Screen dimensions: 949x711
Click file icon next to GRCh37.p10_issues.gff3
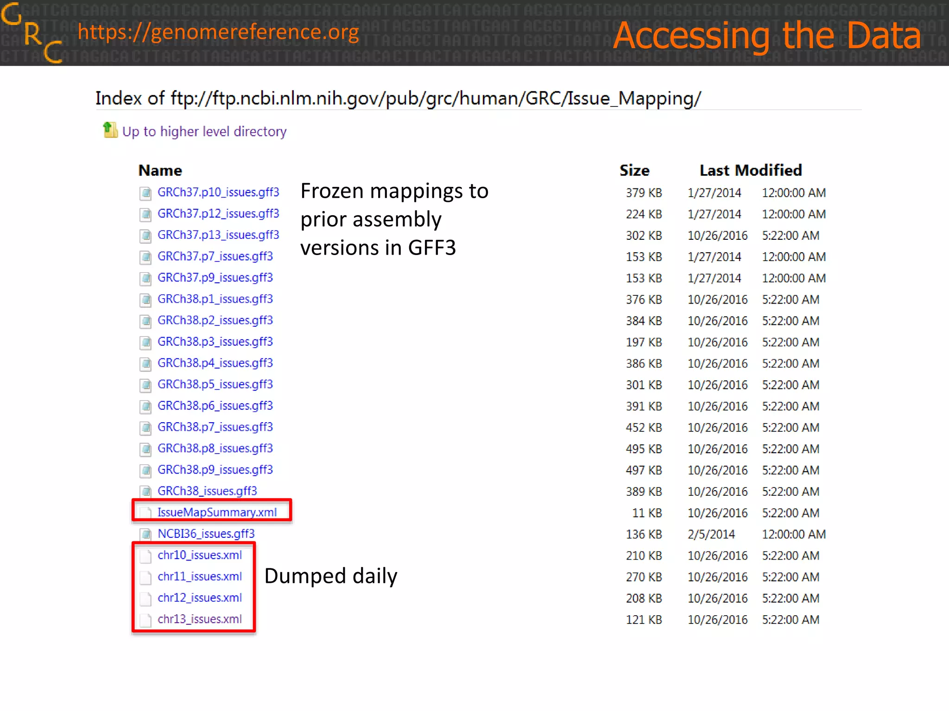[146, 193]
